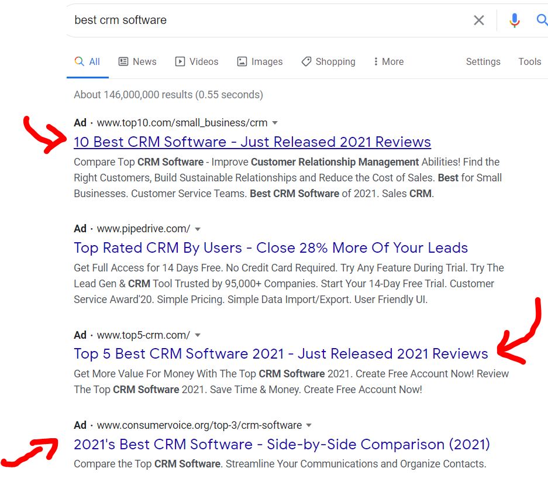Viewport: 548px width, 492px height.
Task: Click the www.pipedrive.com/ URL text
Action: 144,229
